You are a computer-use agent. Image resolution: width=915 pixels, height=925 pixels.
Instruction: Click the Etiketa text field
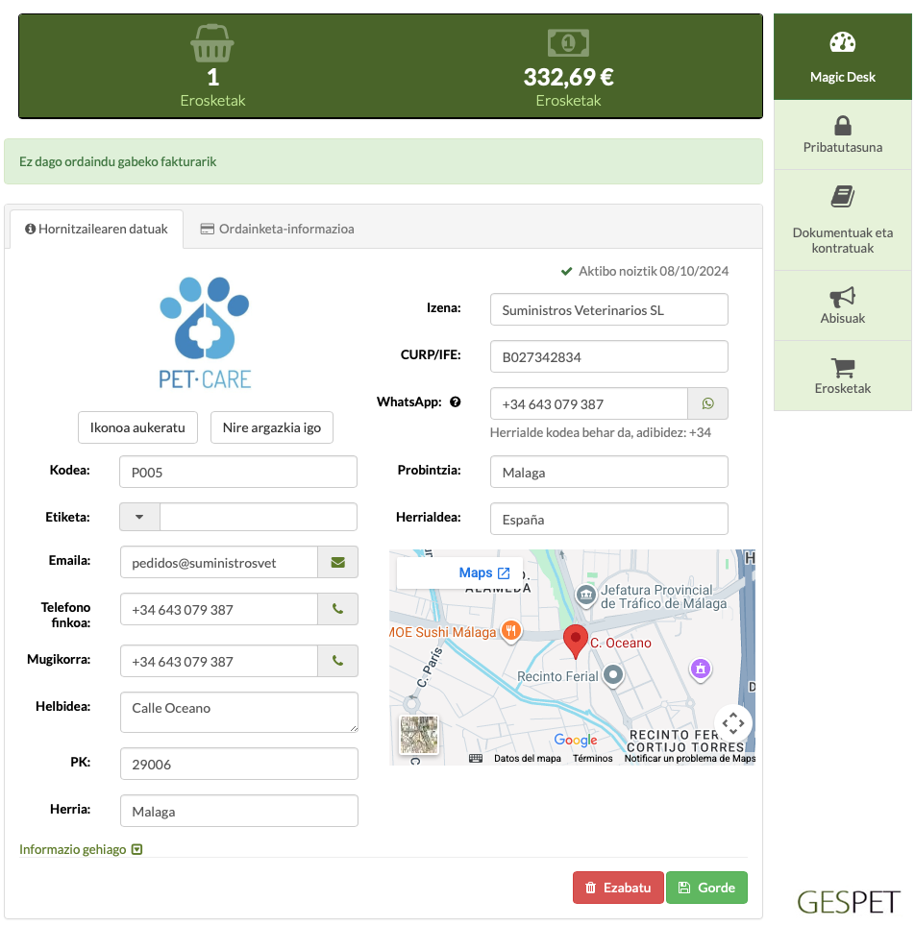tap(258, 517)
